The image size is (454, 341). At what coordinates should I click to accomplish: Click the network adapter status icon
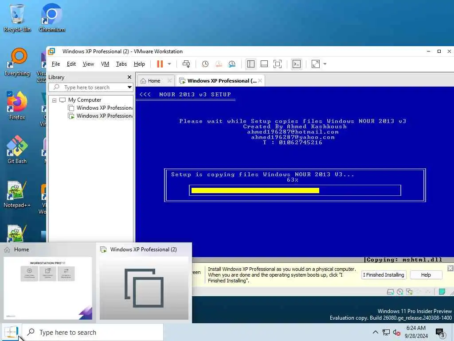pos(409,292)
